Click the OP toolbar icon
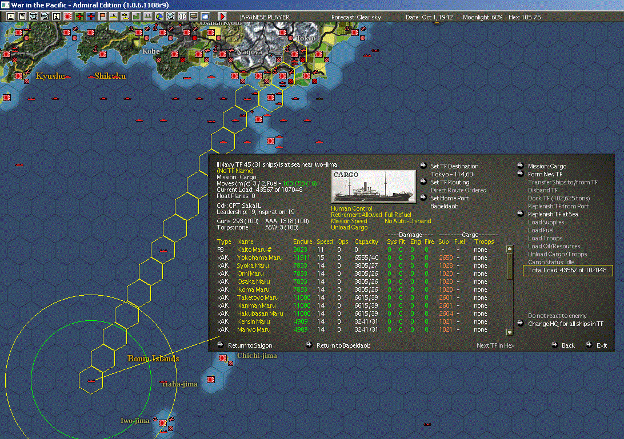The width and height of the screenshot is (624, 439). tap(182, 17)
